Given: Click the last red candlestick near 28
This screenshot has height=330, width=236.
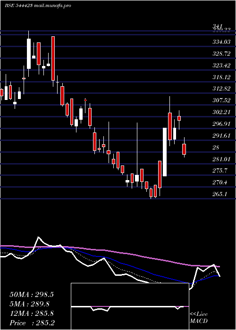Looking at the screenshot, I should tap(184, 149).
